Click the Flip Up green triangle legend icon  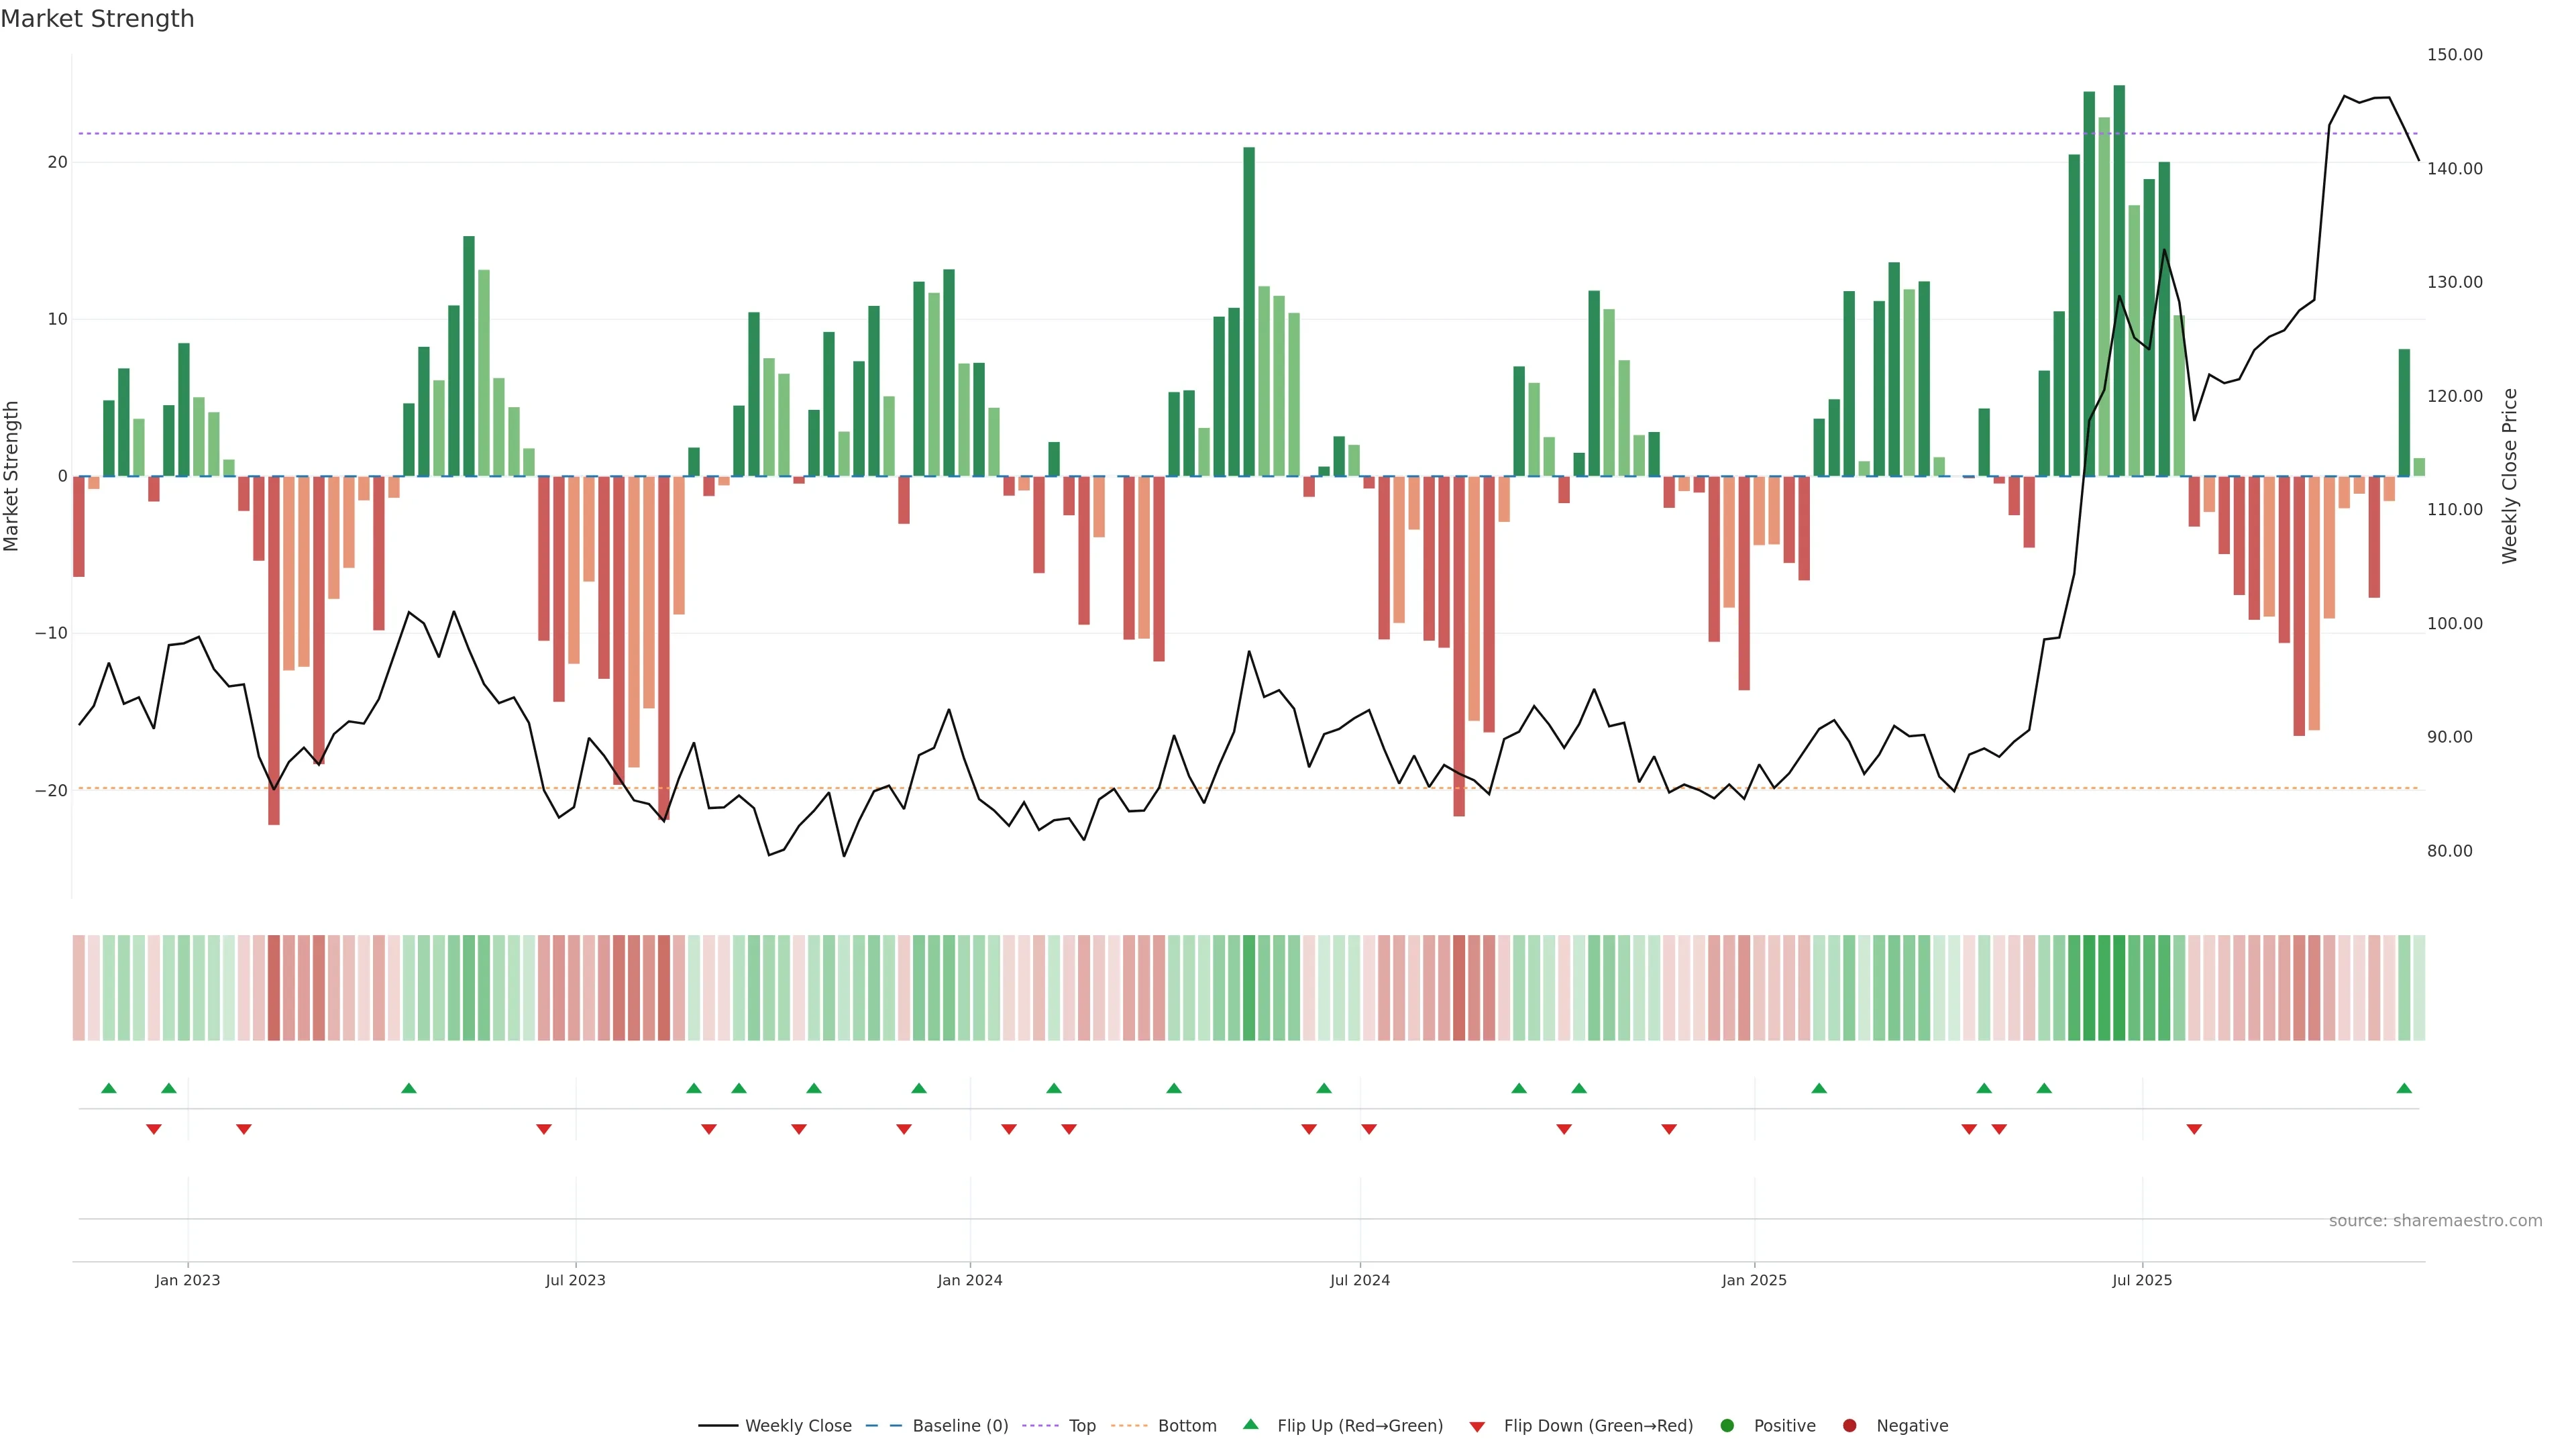click(x=1250, y=1424)
